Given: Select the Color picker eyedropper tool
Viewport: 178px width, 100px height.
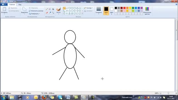Looking at the screenshot, I should tap(50, 13).
